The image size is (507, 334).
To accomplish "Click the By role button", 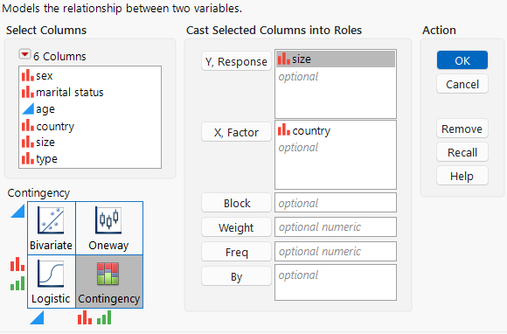I will [x=236, y=276].
